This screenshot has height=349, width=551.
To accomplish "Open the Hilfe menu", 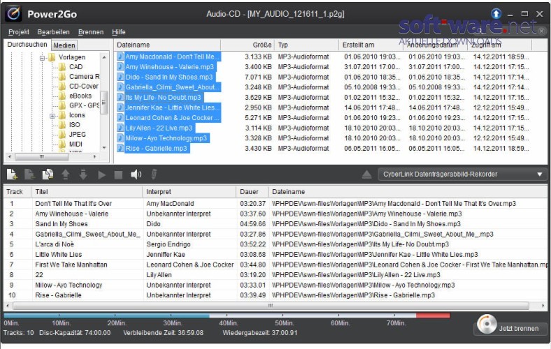I will point(118,32).
